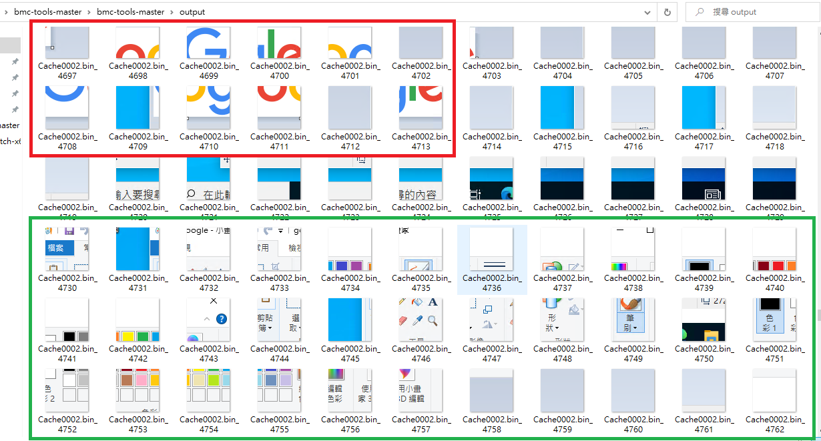The image size is (821, 441).
Task: Select file Cache0002.bin_4735 thumbnail
Action: pyautogui.click(x=421, y=249)
